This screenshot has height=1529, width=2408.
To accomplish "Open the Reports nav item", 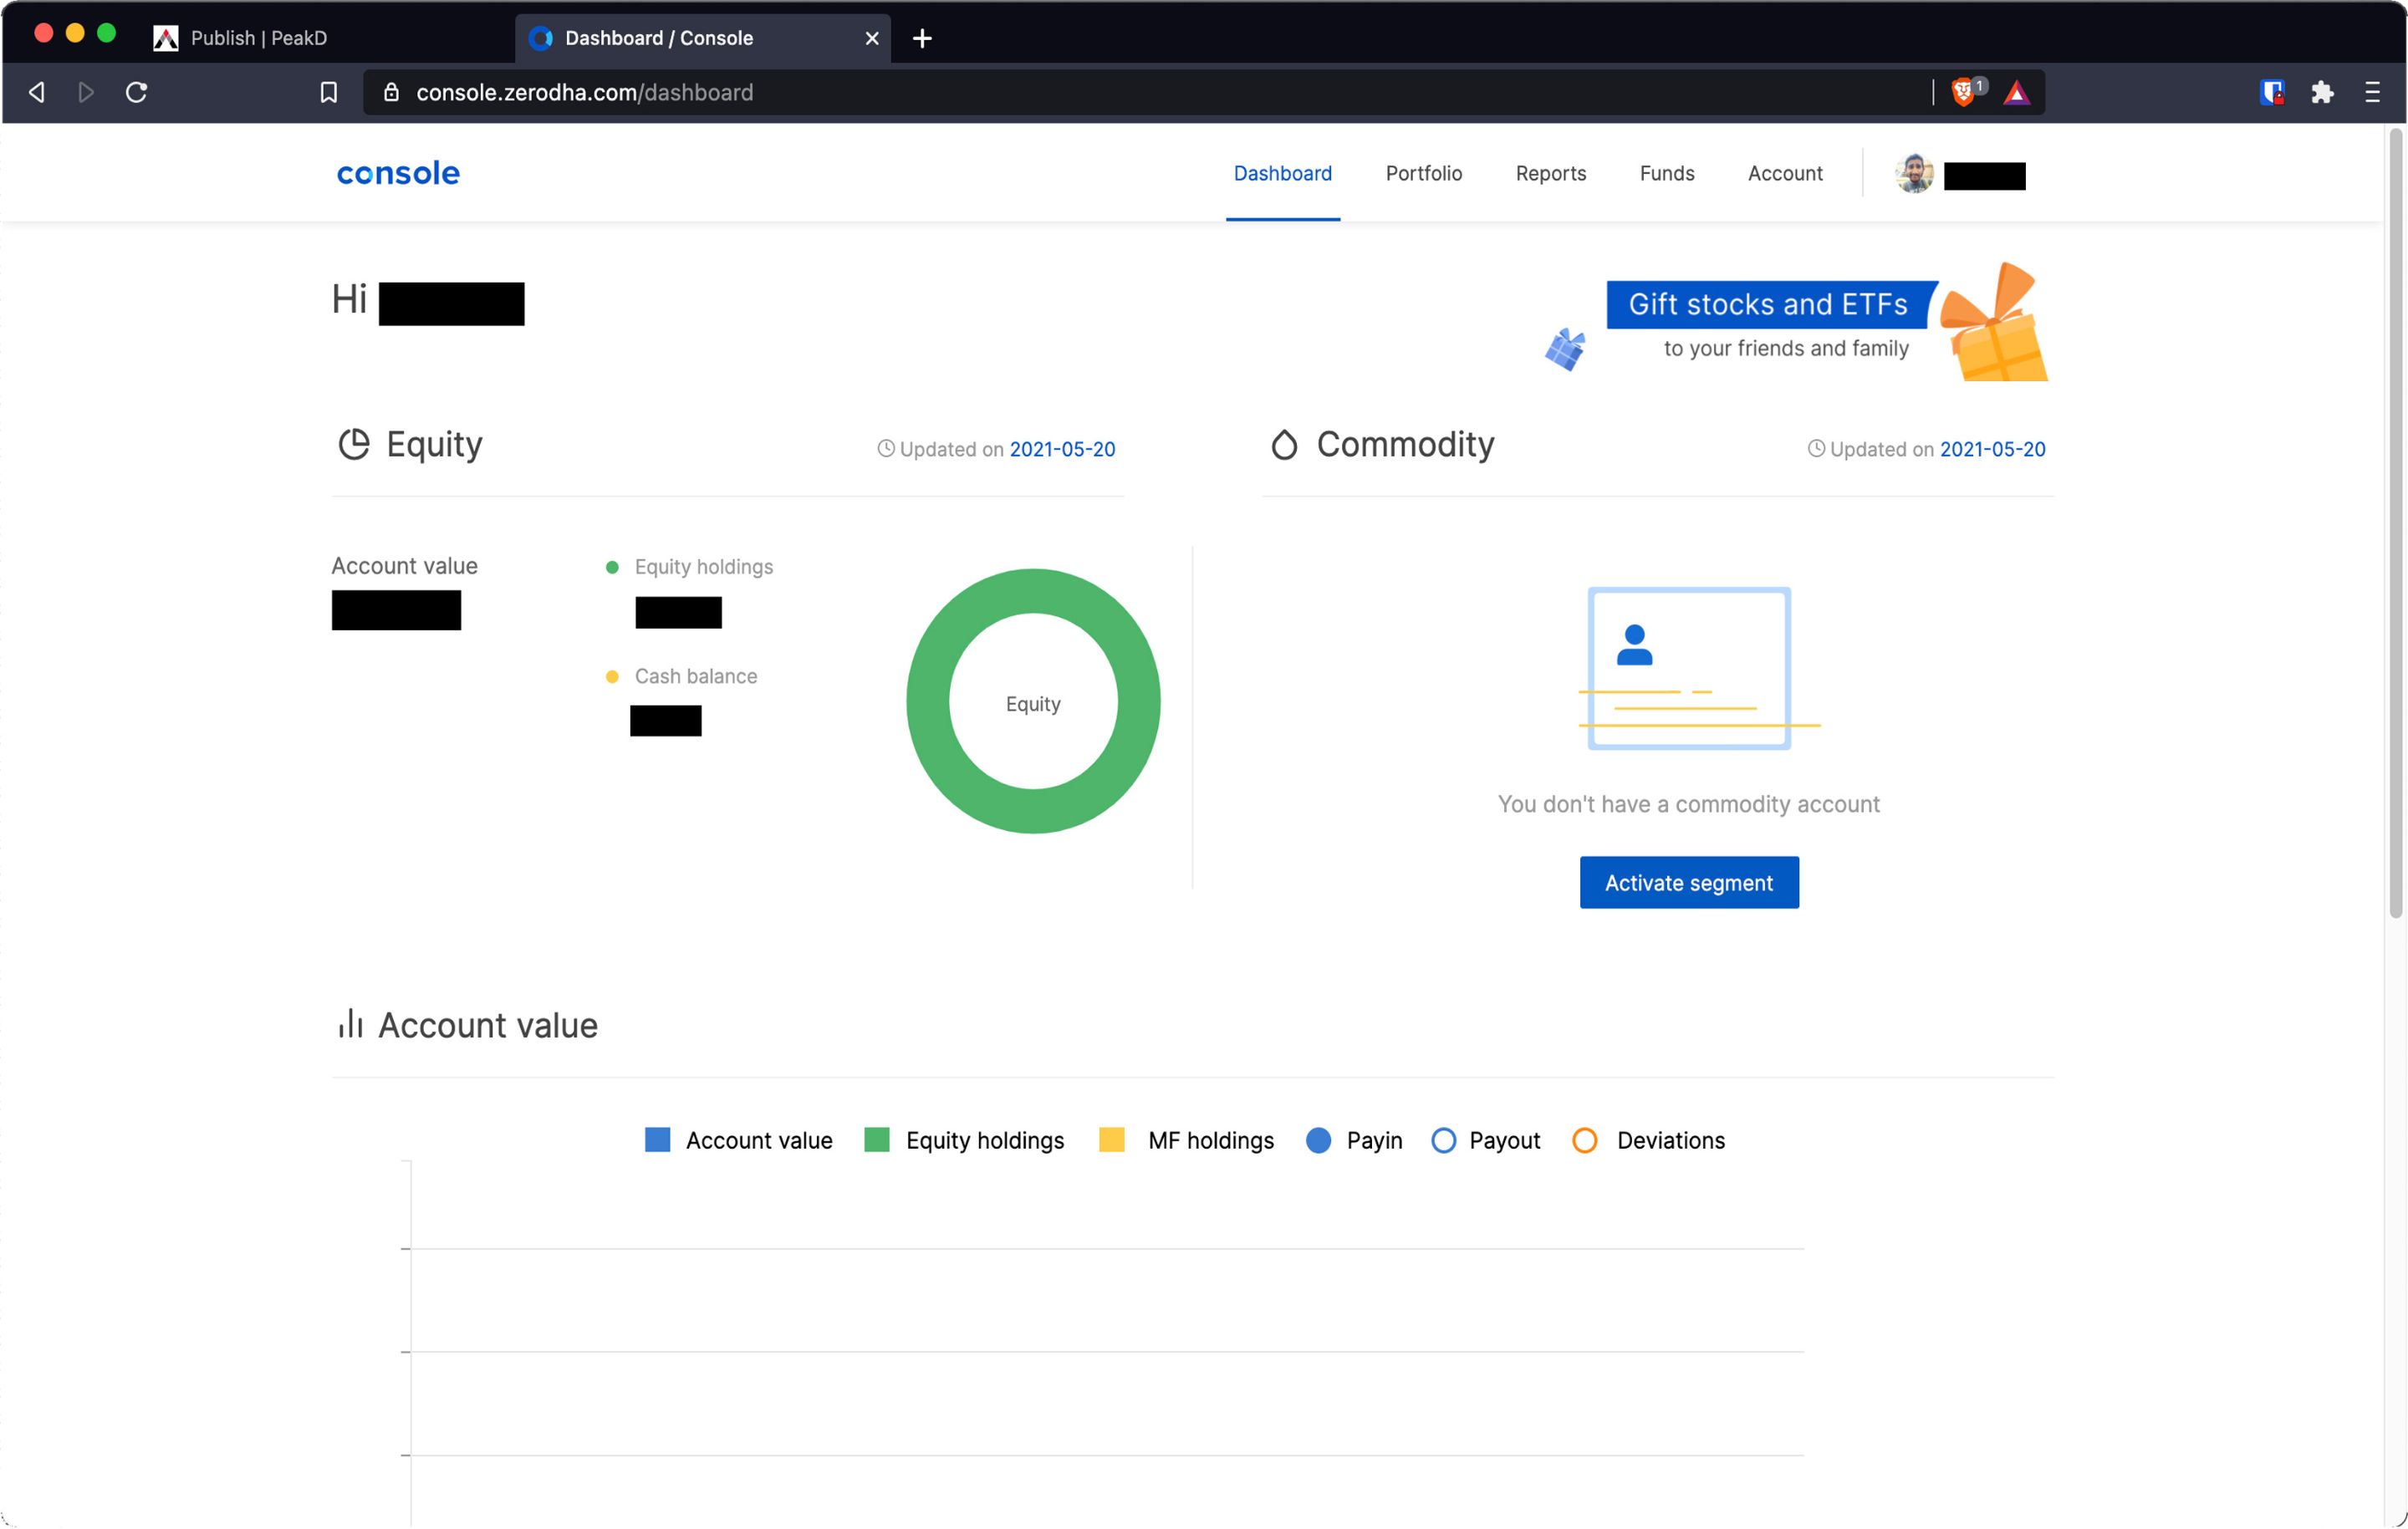I will (x=1550, y=173).
